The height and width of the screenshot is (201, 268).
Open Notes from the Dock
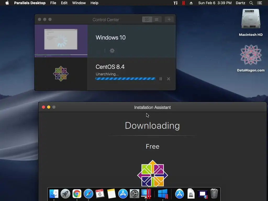[111, 194]
